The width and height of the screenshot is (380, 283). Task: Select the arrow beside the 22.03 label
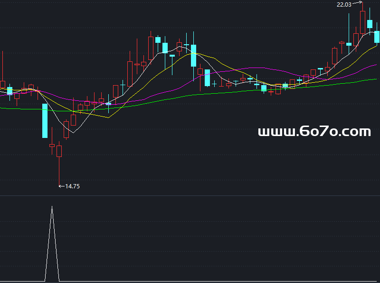pos(357,3)
